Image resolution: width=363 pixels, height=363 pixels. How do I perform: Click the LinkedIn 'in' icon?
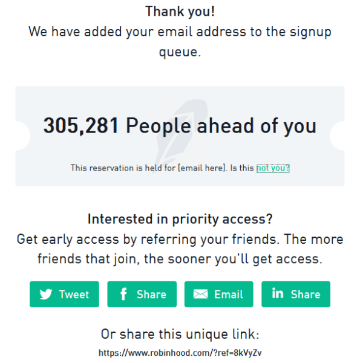click(x=278, y=293)
